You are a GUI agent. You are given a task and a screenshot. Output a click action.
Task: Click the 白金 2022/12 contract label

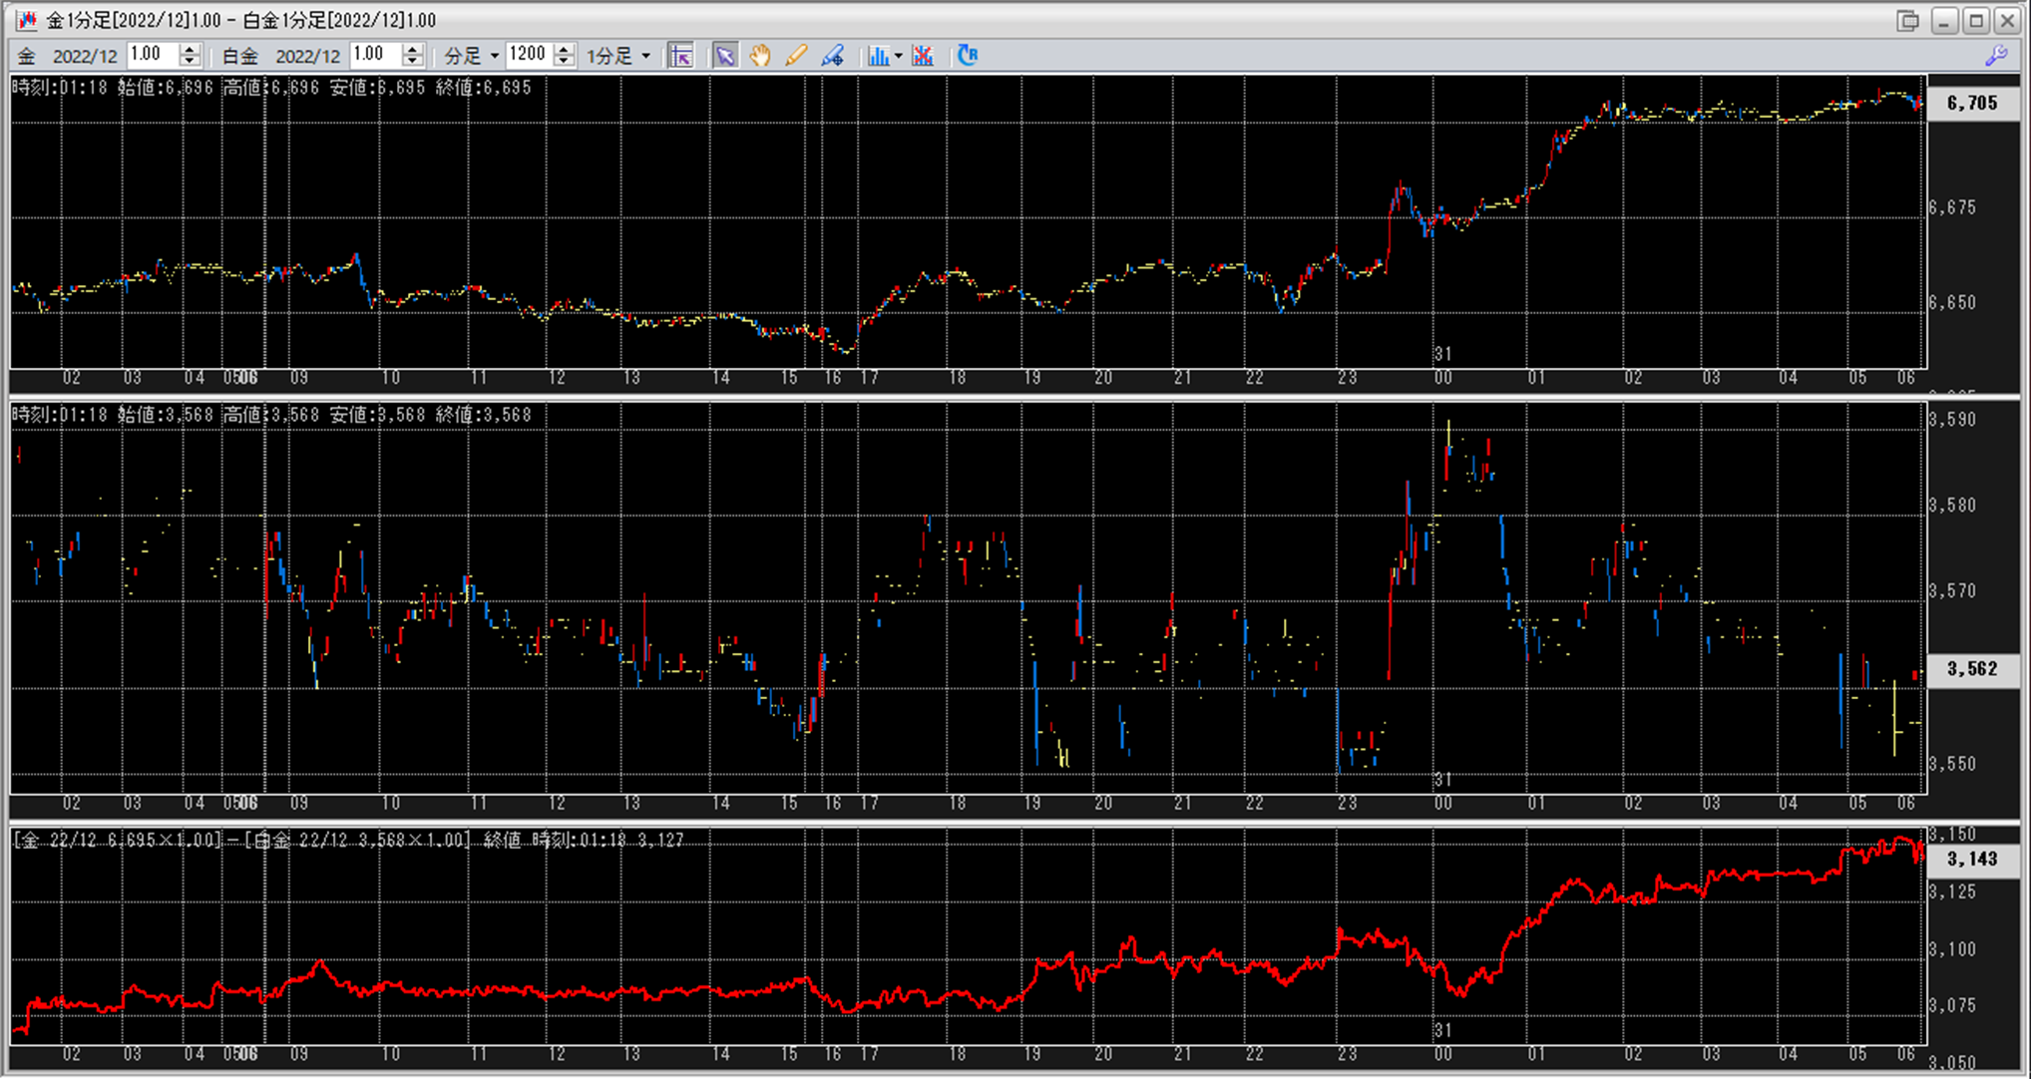tap(280, 56)
